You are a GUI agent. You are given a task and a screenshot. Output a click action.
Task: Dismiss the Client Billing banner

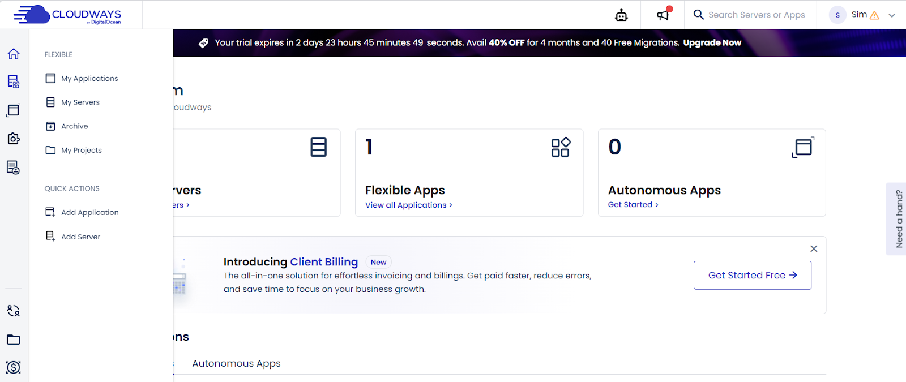(x=814, y=249)
